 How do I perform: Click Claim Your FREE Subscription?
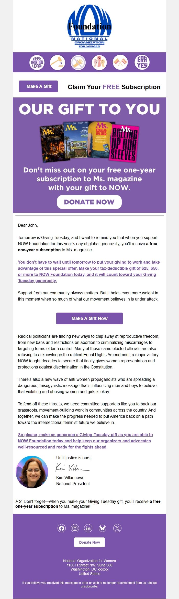[x=114, y=87]
